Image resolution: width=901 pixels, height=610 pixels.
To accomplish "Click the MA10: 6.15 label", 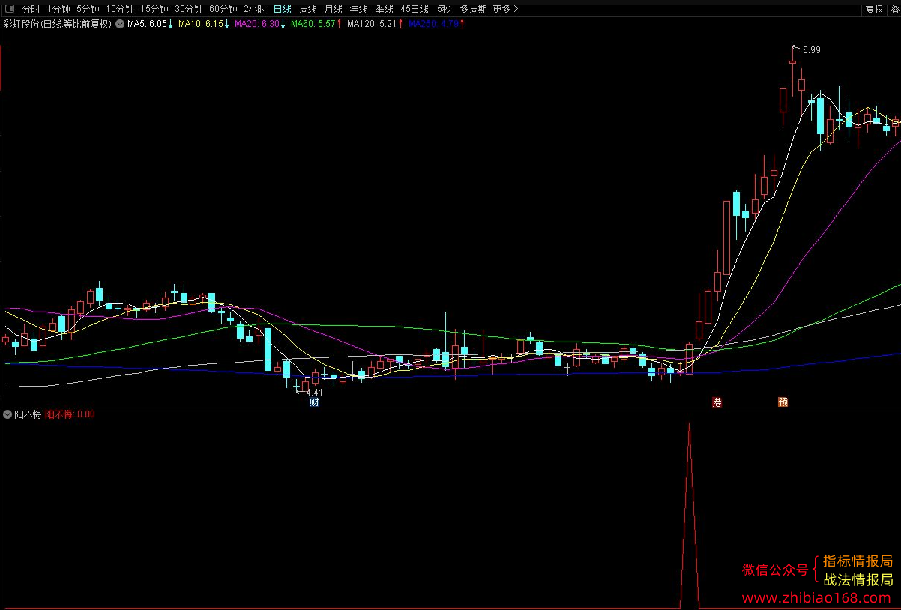I will coord(201,24).
